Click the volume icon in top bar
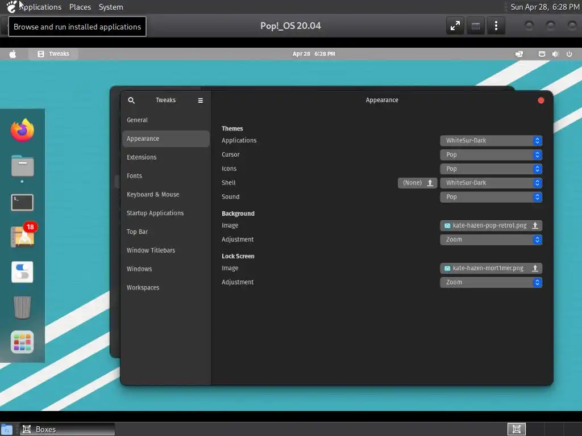Viewport: 582px width, 436px height. (x=555, y=54)
